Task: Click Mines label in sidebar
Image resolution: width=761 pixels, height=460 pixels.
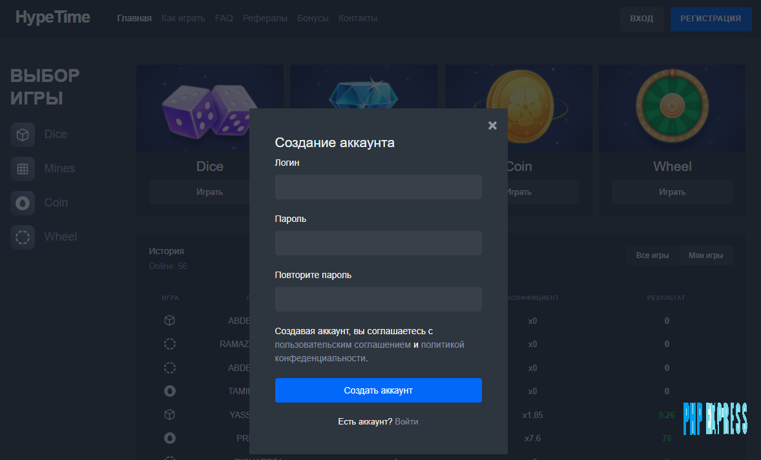Action: [59, 168]
